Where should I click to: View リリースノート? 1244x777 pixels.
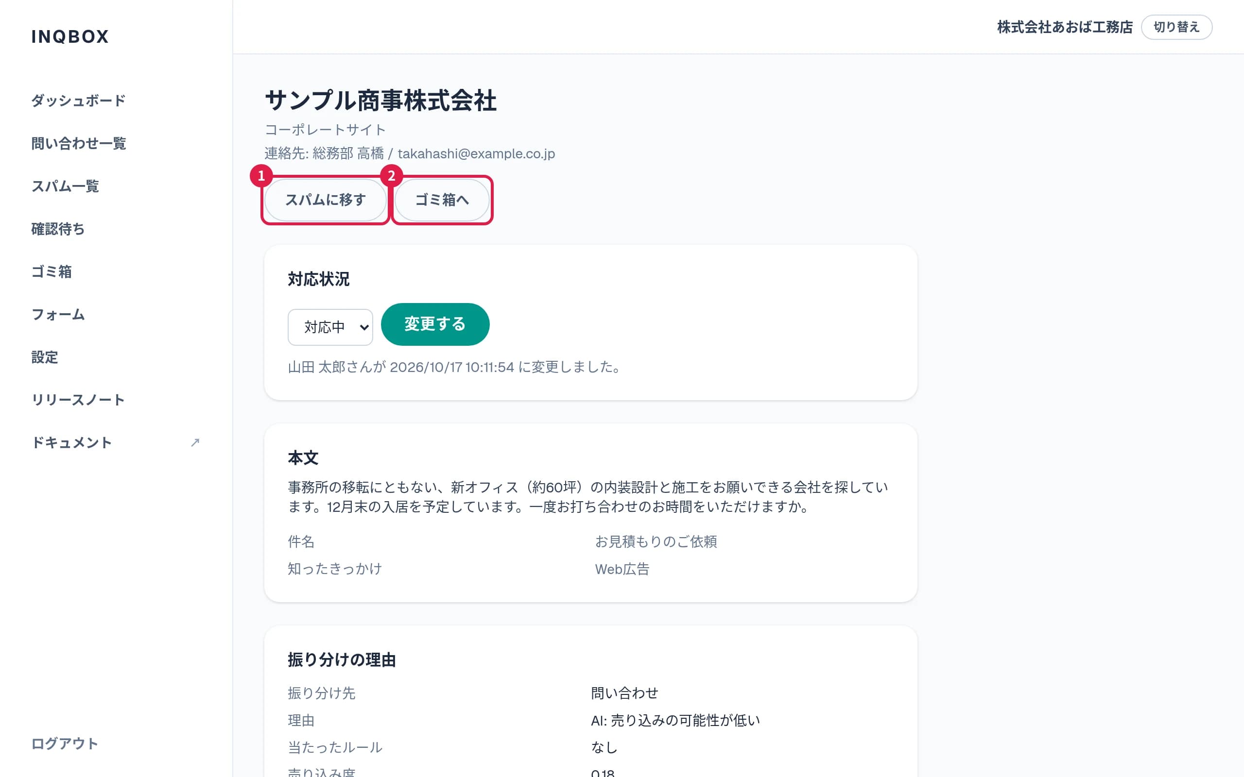point(78,399)
